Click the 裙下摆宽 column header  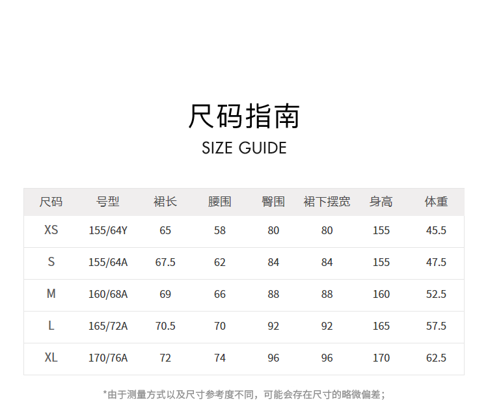click(327, 202)
